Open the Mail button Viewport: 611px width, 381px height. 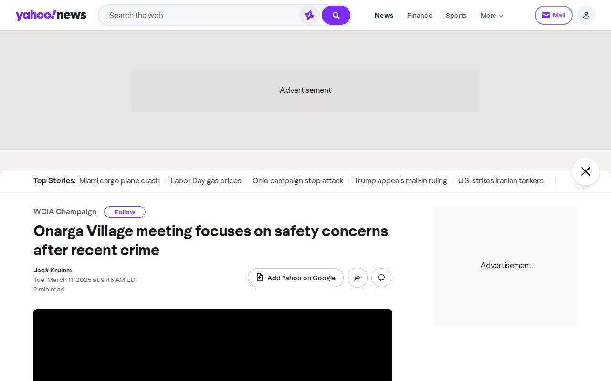554,15
